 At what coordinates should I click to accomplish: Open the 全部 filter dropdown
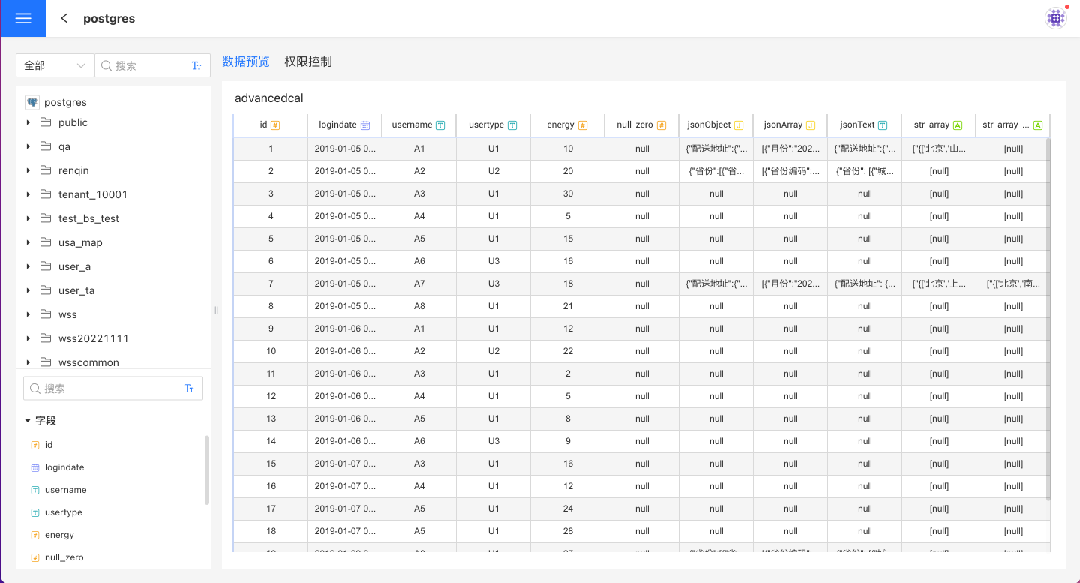55,65
